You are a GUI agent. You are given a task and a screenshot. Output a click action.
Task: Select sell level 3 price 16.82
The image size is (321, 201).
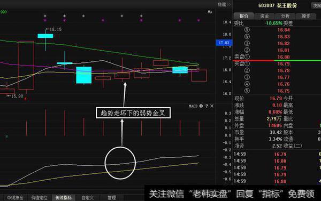pos(284,44)
